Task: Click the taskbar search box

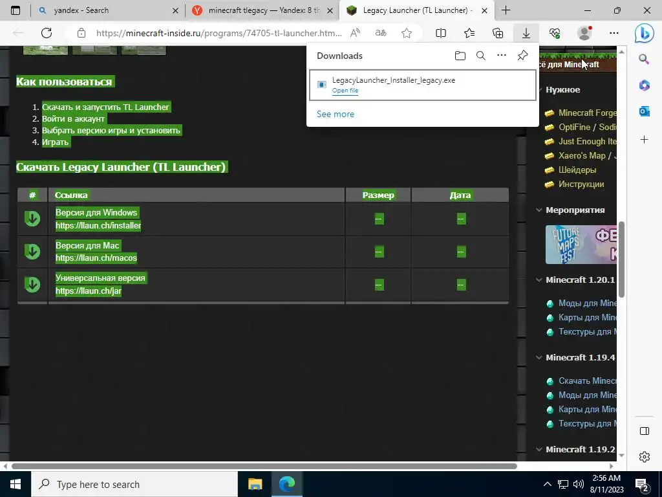Action: pyautogui.click(x=134, y=484)
